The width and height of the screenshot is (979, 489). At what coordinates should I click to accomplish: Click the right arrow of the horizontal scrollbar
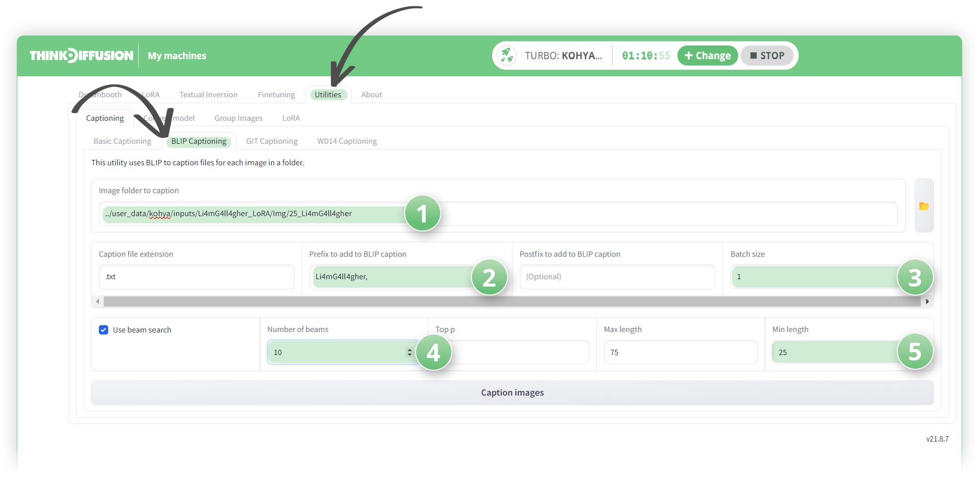pyautogui.click(x=928, y=301)
